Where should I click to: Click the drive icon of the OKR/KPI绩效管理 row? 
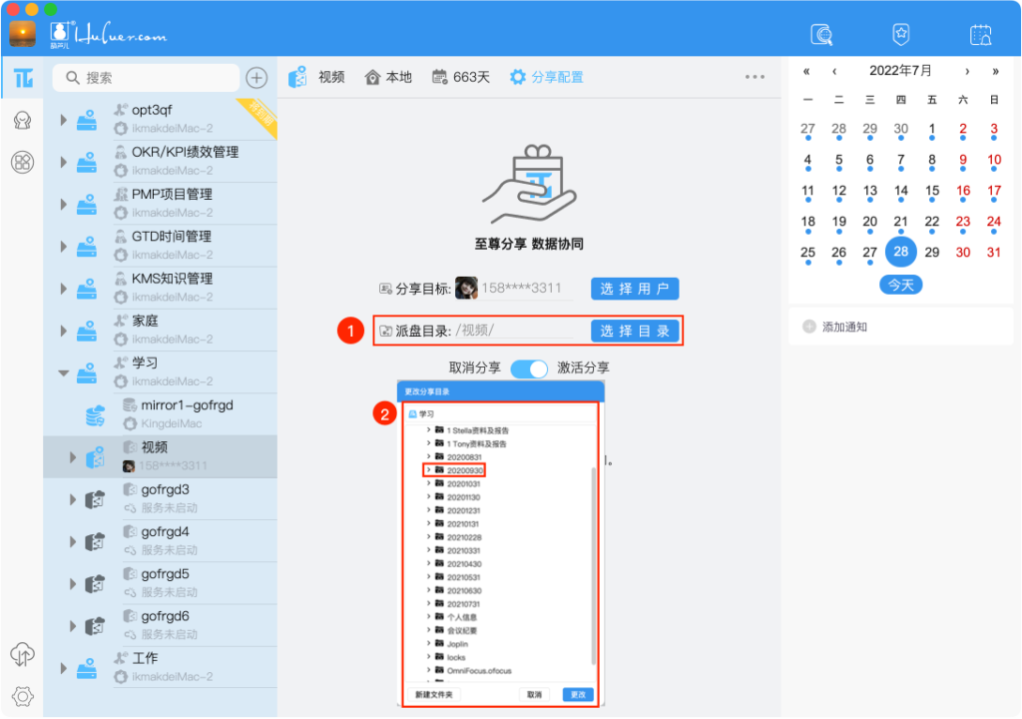87,162
